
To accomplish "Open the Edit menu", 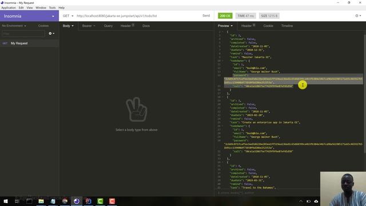I will [21, 7].
